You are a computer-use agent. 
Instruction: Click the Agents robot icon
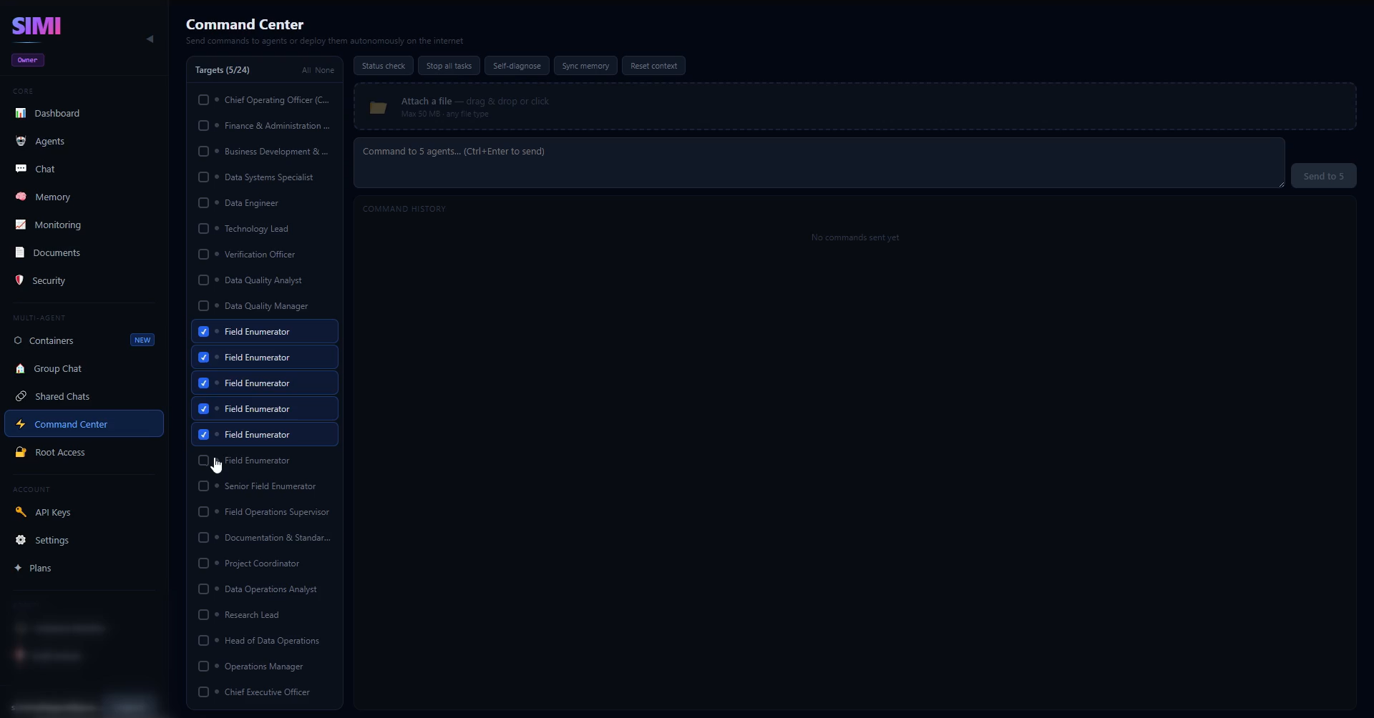coord(21,141)
